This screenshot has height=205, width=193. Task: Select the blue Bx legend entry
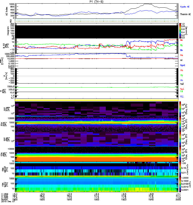(x=181, y=50)
